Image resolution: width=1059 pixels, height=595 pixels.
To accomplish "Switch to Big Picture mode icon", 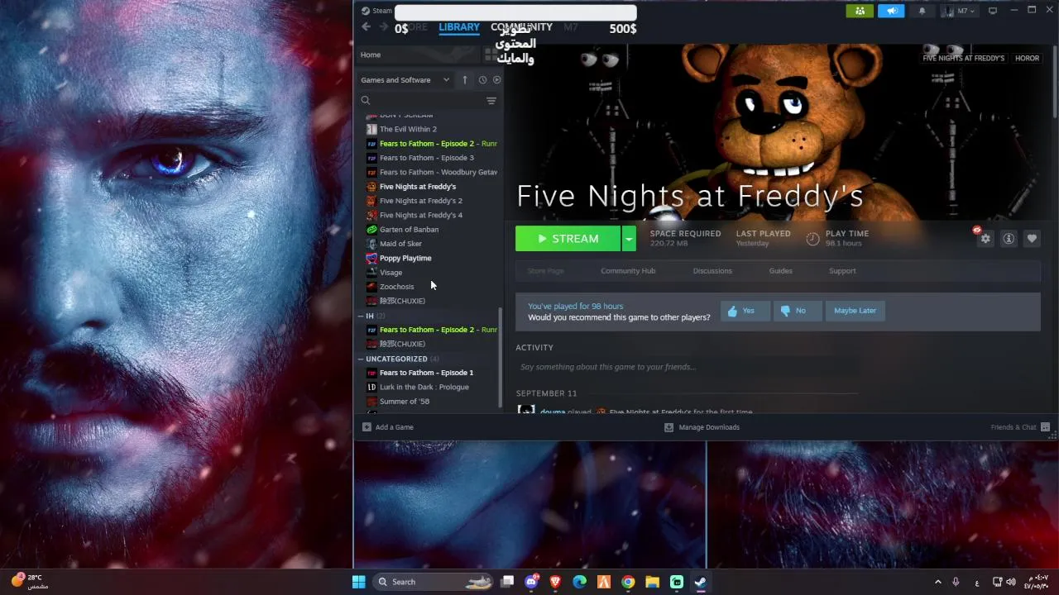I will pos(993,11).
